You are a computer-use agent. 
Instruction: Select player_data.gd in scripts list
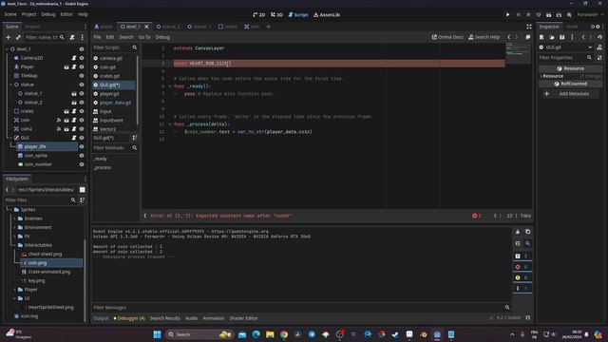tap(115, 103)
